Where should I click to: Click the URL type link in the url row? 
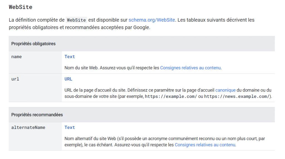coord(68,79)
